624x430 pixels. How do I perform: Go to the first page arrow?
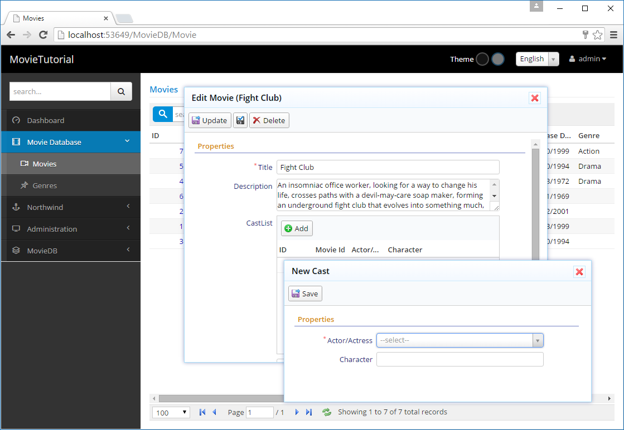click(x=202, y=412)
